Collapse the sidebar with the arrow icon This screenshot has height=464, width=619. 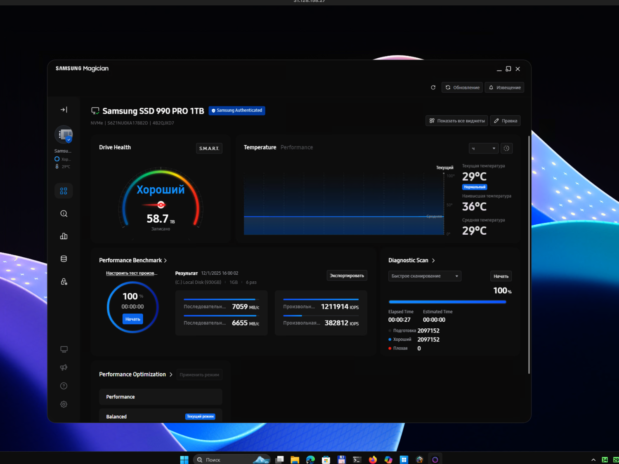click(64, 110)
